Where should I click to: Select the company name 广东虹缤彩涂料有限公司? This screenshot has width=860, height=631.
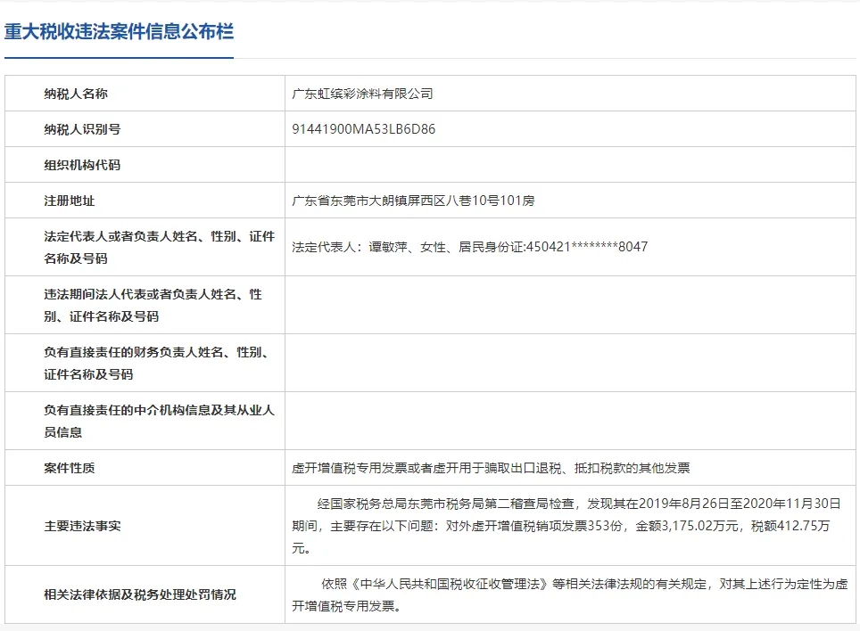362,94
